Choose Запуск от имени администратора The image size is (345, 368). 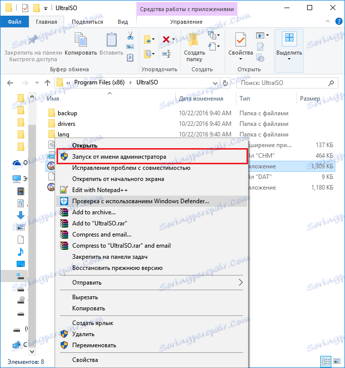pos(152,157)
